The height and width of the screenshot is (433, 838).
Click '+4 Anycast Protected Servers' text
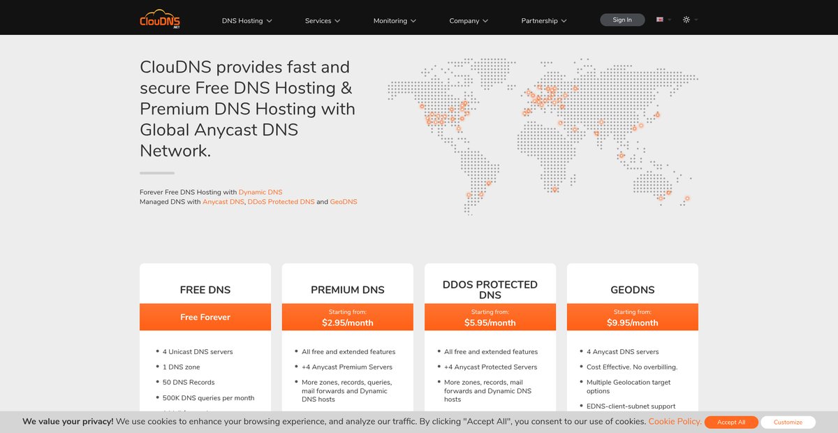[491, 367]
